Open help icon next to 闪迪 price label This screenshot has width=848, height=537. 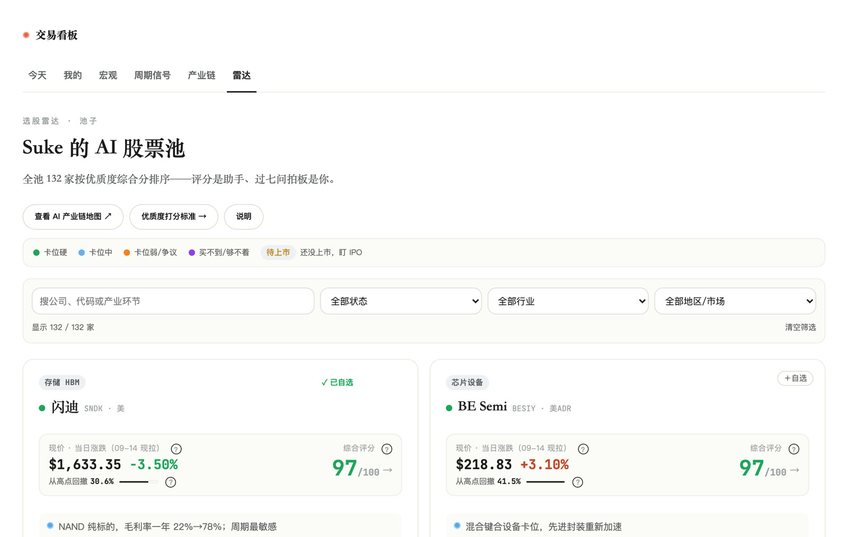(x=176, y=449)
